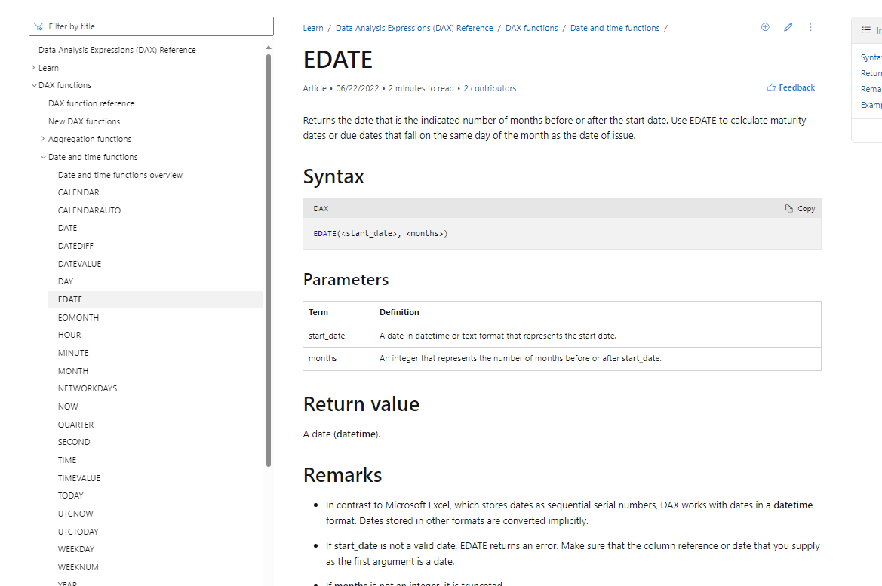Click the Return value heading
The image size is (882, 586).
[x=361, y=404]
